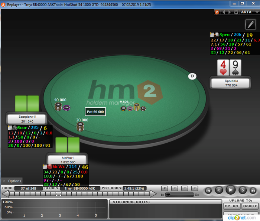Click Scorpionx11's 40 000 bet chips

click(62, 107)
